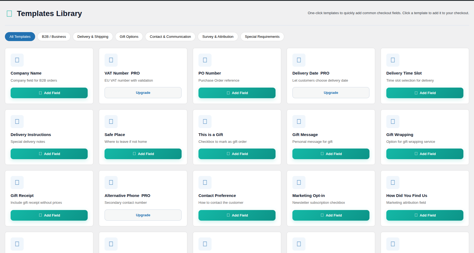Add the Delivery Time Slot field
The image size is (474, 253).
(425, 93)
